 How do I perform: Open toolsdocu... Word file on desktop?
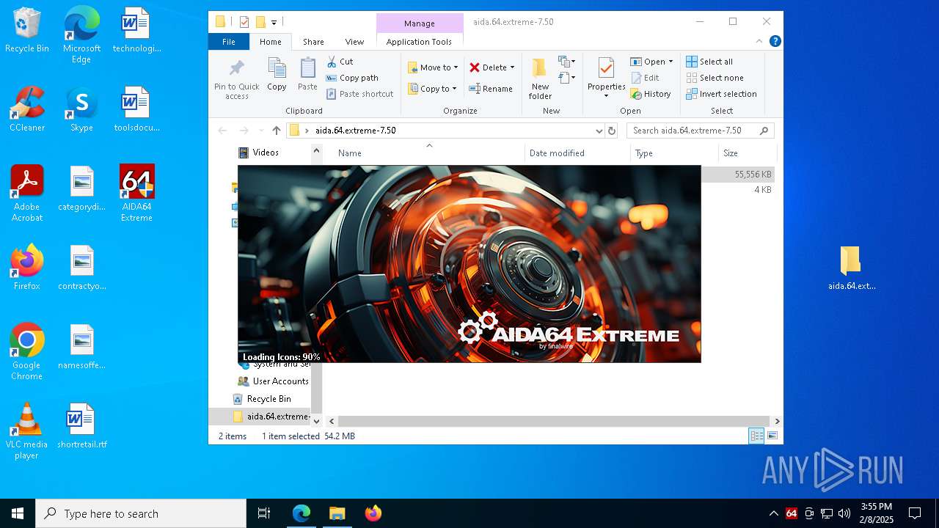[x=136, y=109]
